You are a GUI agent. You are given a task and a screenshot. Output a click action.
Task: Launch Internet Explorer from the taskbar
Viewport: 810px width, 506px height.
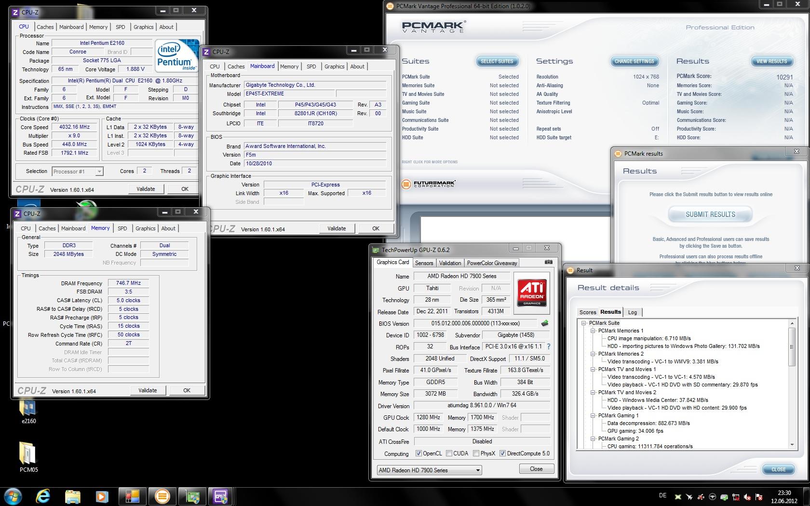pos(43,496)
